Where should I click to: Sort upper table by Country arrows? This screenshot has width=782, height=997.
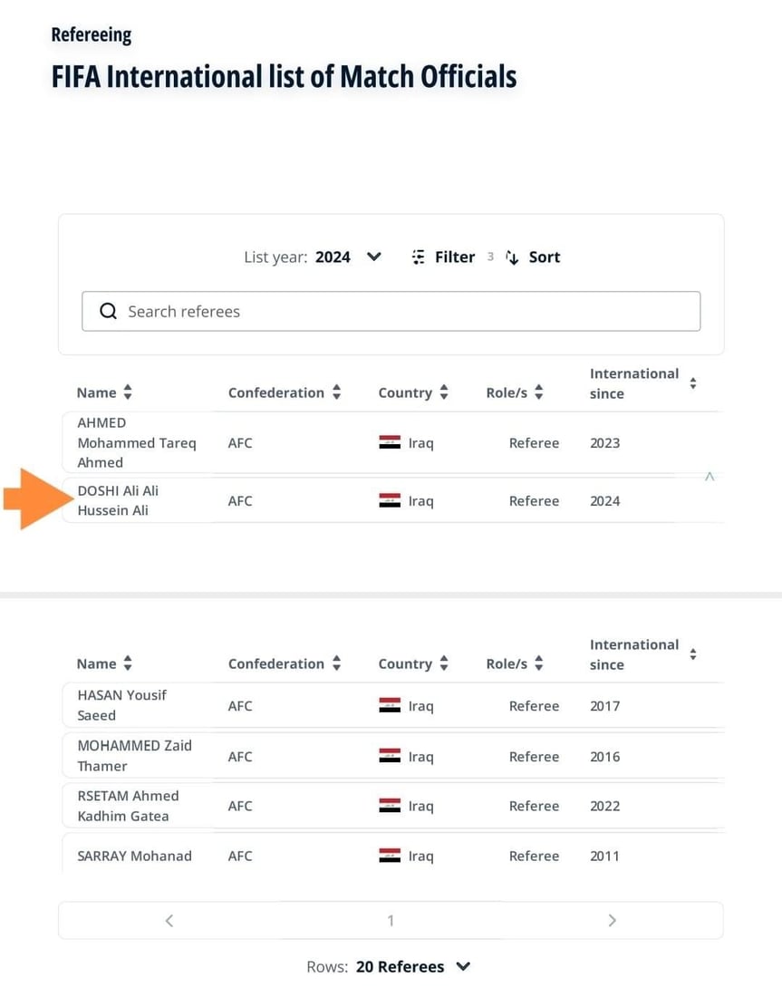tap(444, 392)
